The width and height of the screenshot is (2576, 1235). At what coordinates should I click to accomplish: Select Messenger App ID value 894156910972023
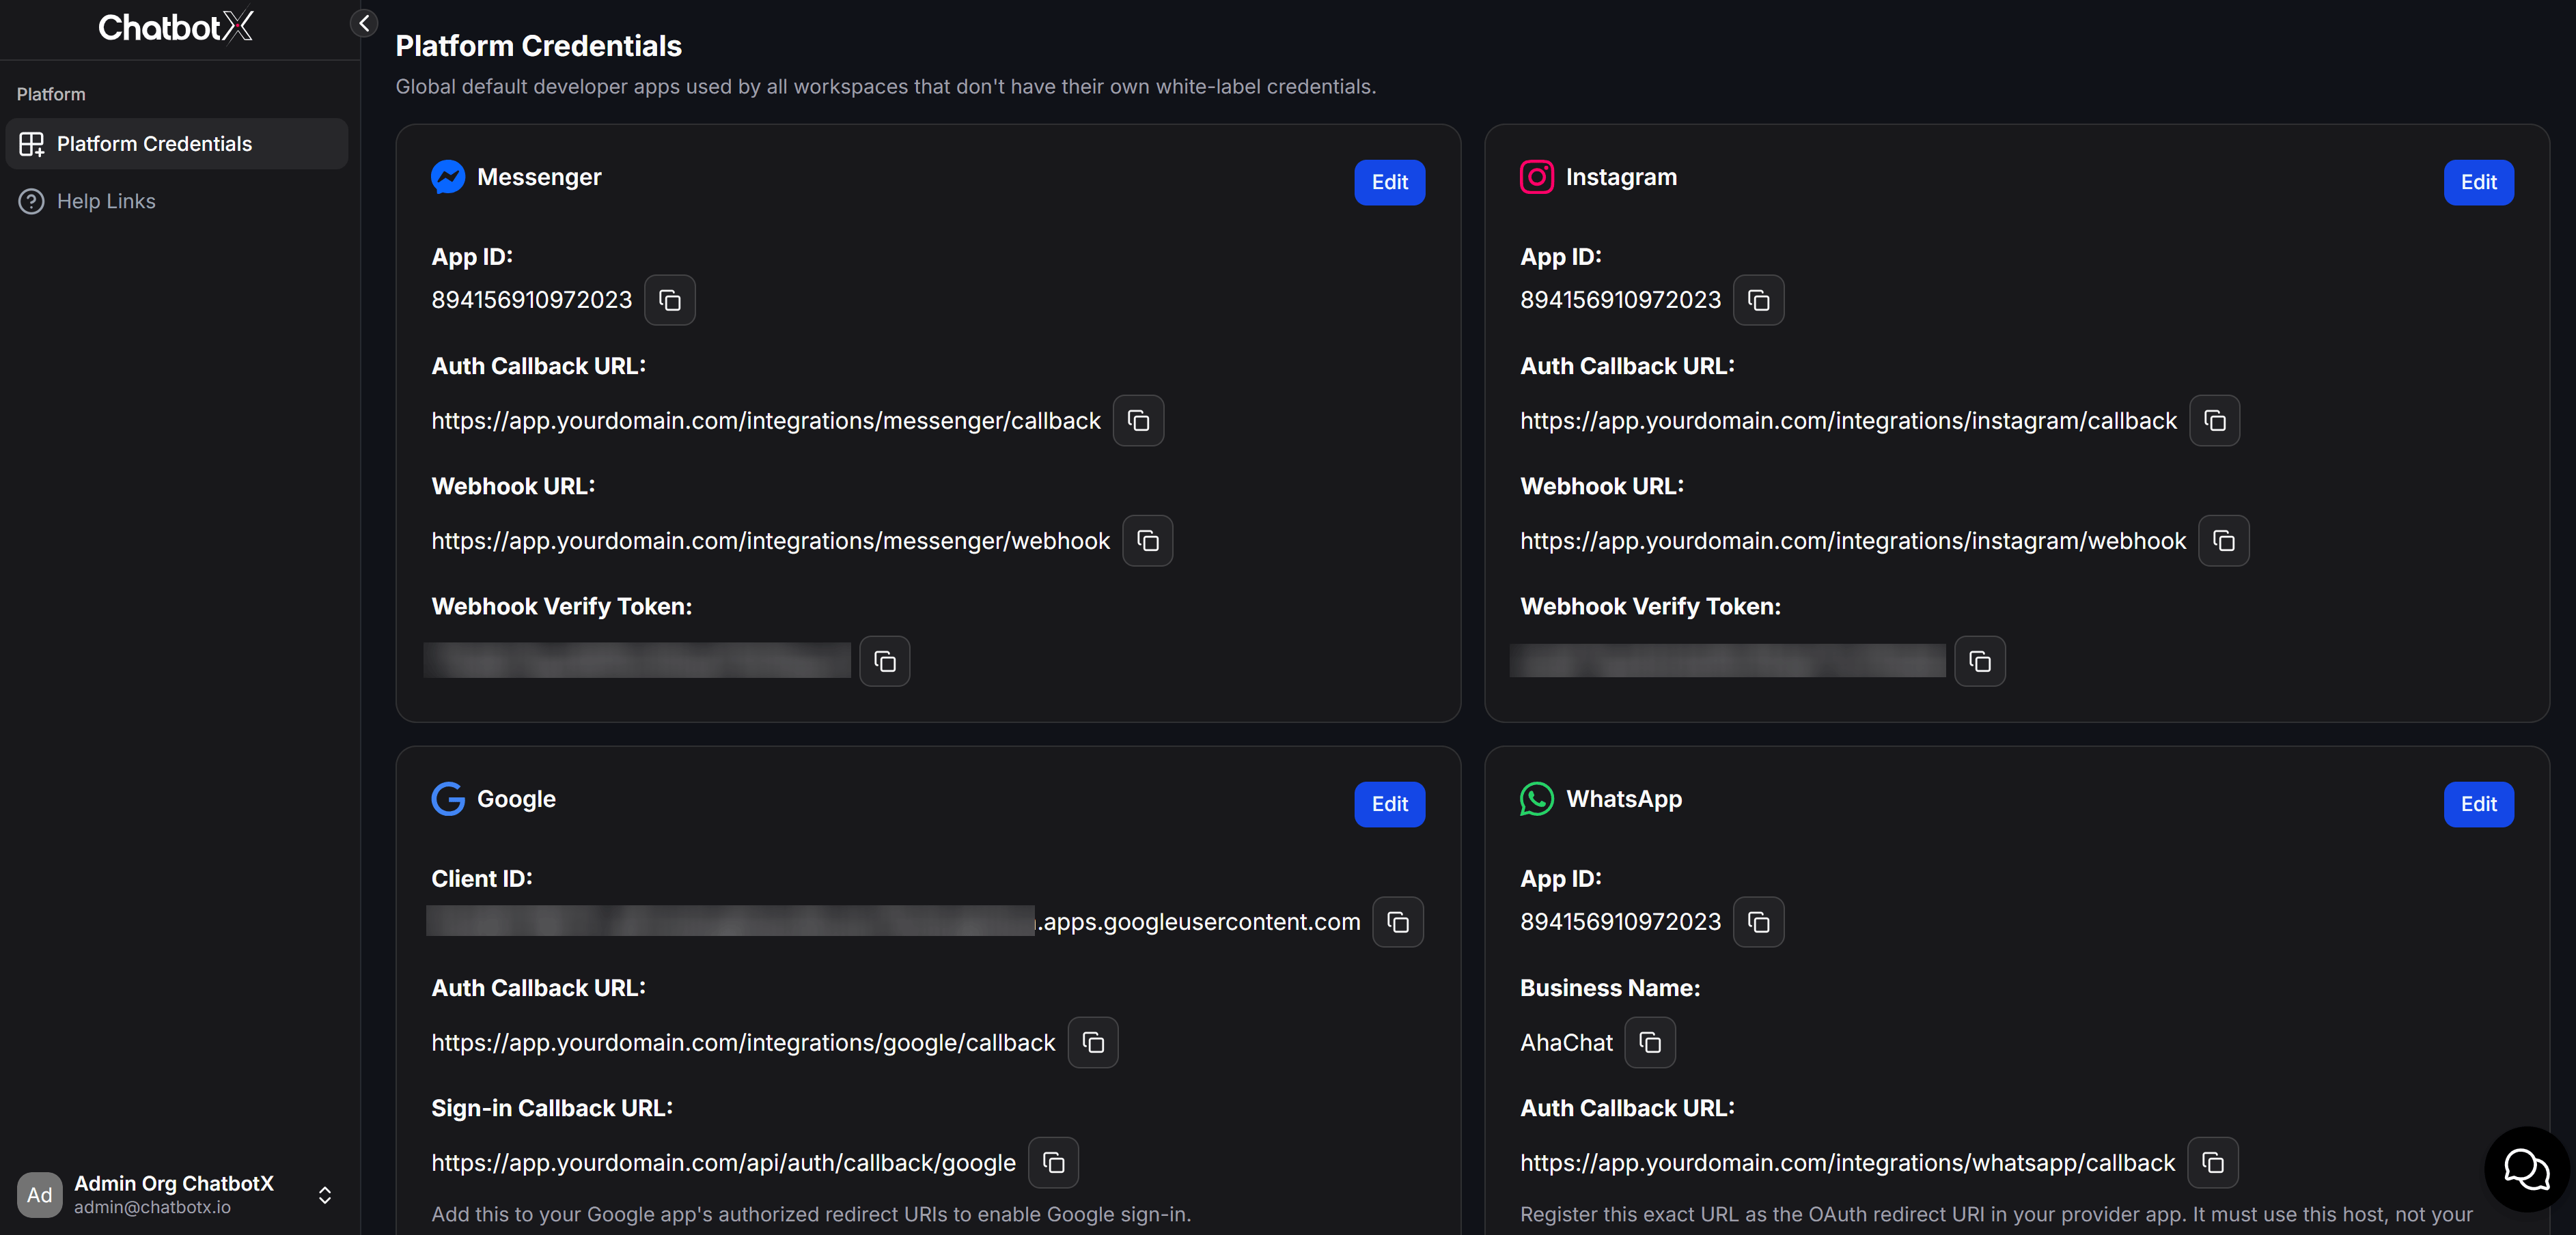[x=531, y=300]
